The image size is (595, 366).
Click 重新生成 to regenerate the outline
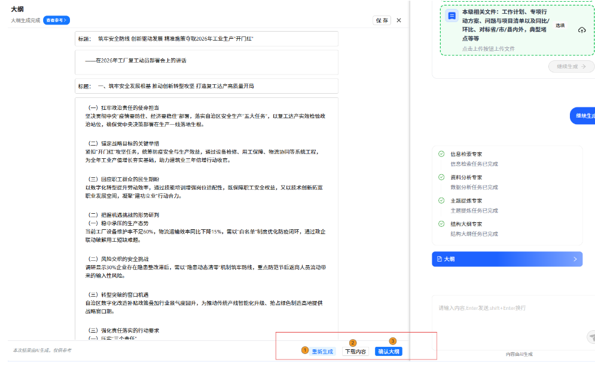(322, 352)
